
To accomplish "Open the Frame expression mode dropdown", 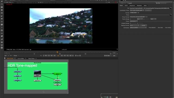I will [x=134, y=21].
